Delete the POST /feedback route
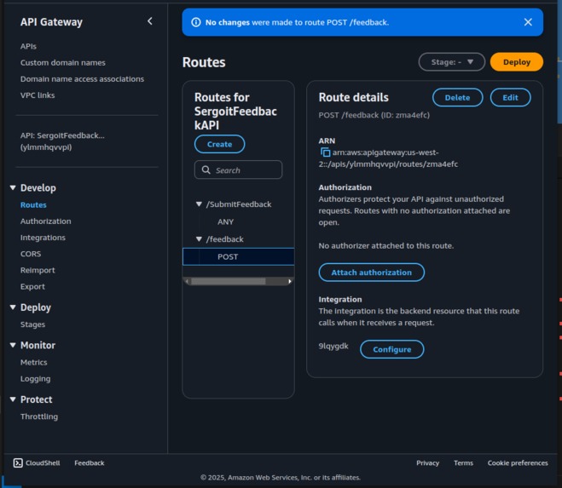 (457, 97)
